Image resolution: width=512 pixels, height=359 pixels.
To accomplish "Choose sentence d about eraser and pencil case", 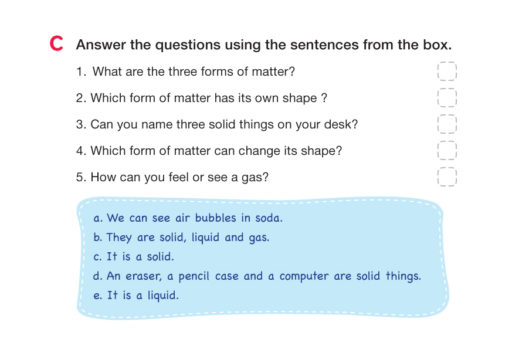I will pyautogui.click(x=257, y=276).
